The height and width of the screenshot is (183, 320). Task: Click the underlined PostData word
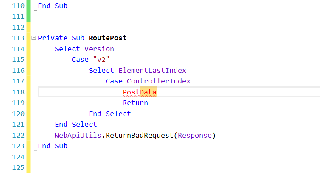[x=139, y=92]
